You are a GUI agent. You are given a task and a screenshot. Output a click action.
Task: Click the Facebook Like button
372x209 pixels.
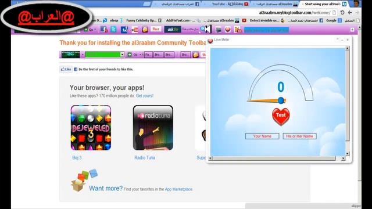(x=66, y=69)
